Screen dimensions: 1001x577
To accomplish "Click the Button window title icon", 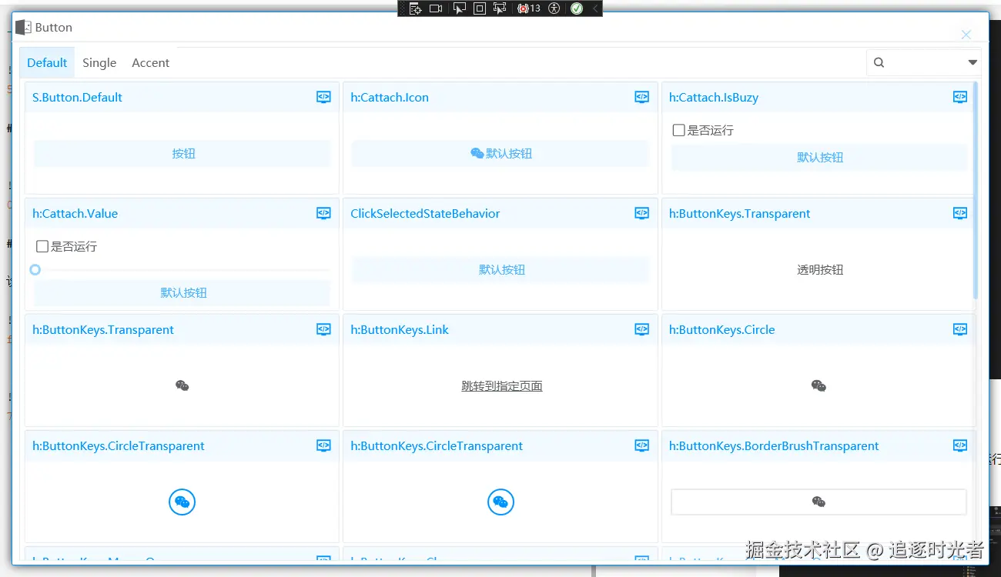I will (x=23, y=27).
